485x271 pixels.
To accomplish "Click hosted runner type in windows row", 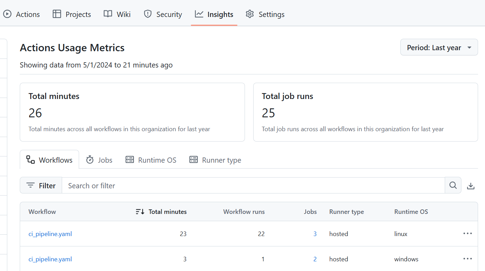I will 339,259.
